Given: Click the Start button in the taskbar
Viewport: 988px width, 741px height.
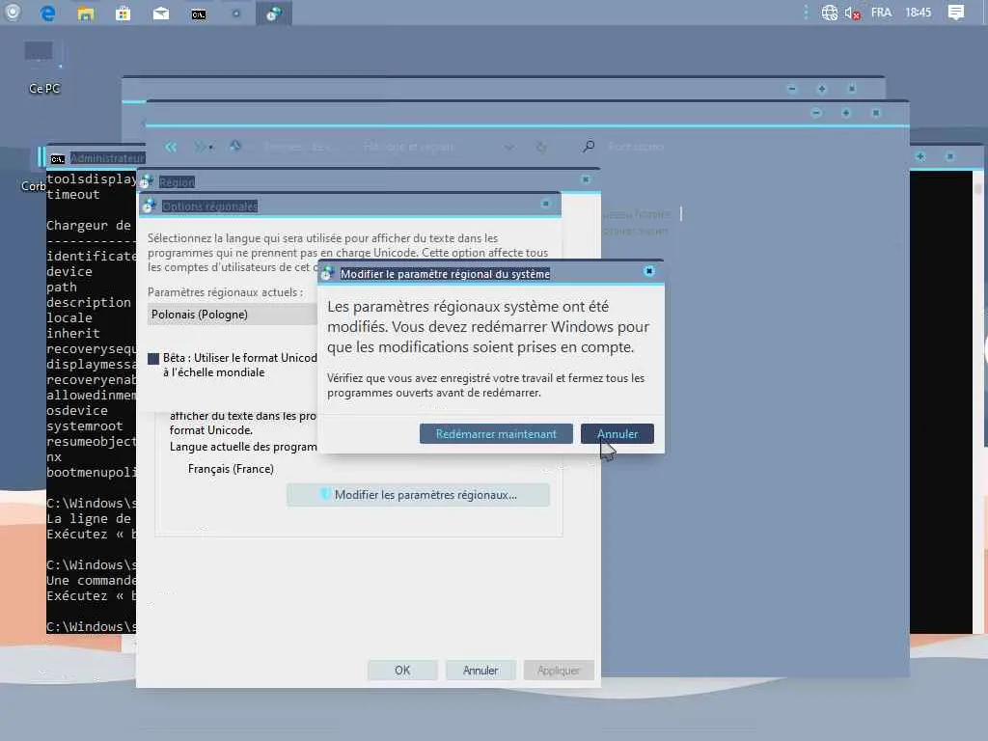Looking at the screenshot, I should pos(12,12).
